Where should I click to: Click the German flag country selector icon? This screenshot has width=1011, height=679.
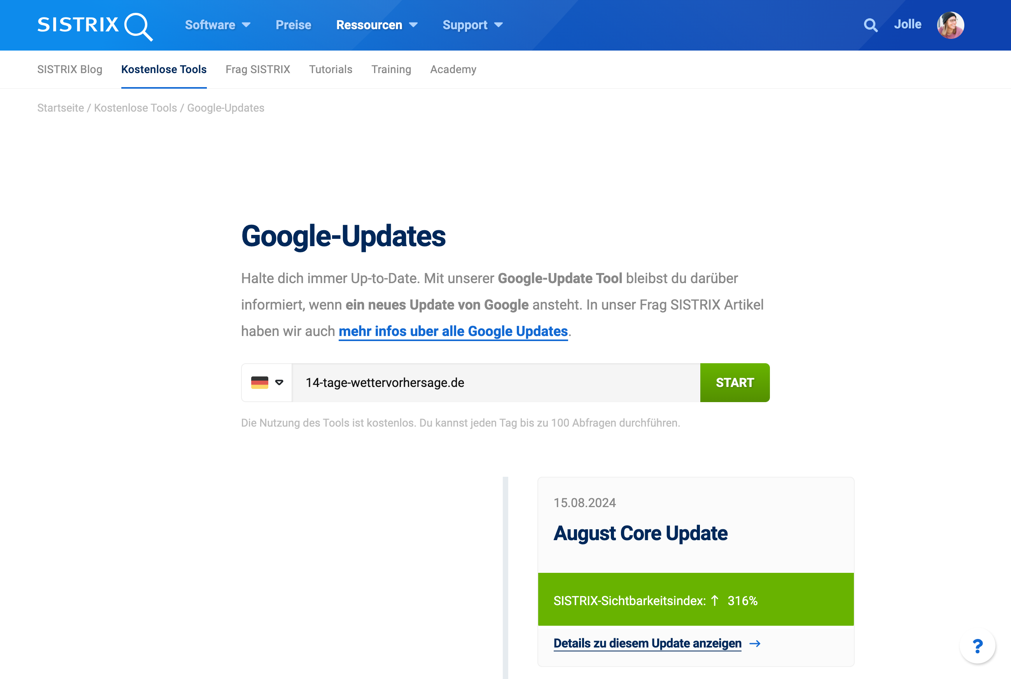pos(266,382)
